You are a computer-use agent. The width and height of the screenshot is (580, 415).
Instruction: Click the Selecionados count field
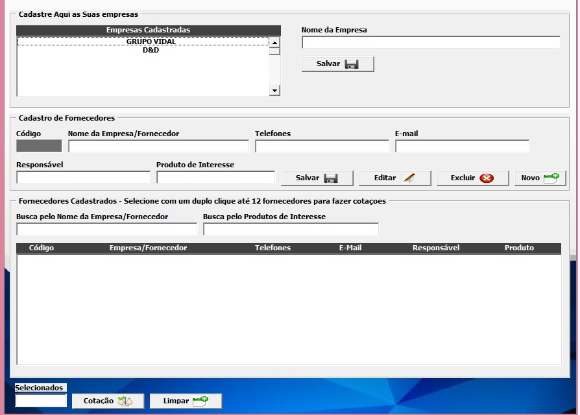[x=41, y=401]
